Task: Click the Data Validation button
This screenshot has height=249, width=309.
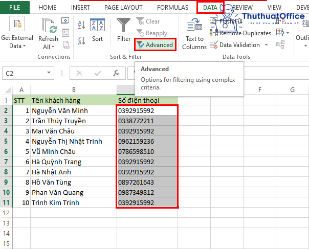Action: tap(235, 45)
